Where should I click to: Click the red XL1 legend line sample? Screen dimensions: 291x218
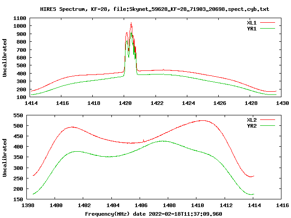click(x=267, y=23)
